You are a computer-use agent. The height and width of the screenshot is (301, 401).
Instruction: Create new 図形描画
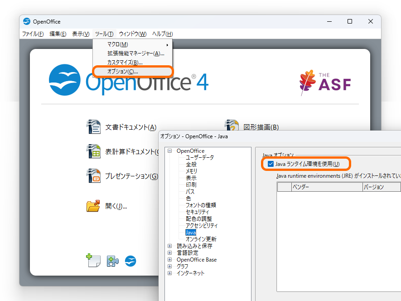(261, 127)
